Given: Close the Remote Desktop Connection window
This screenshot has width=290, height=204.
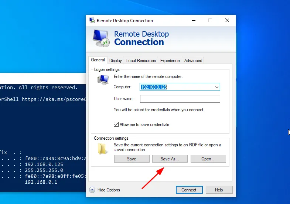Looking at the screenshot, I should pos(227,21).
